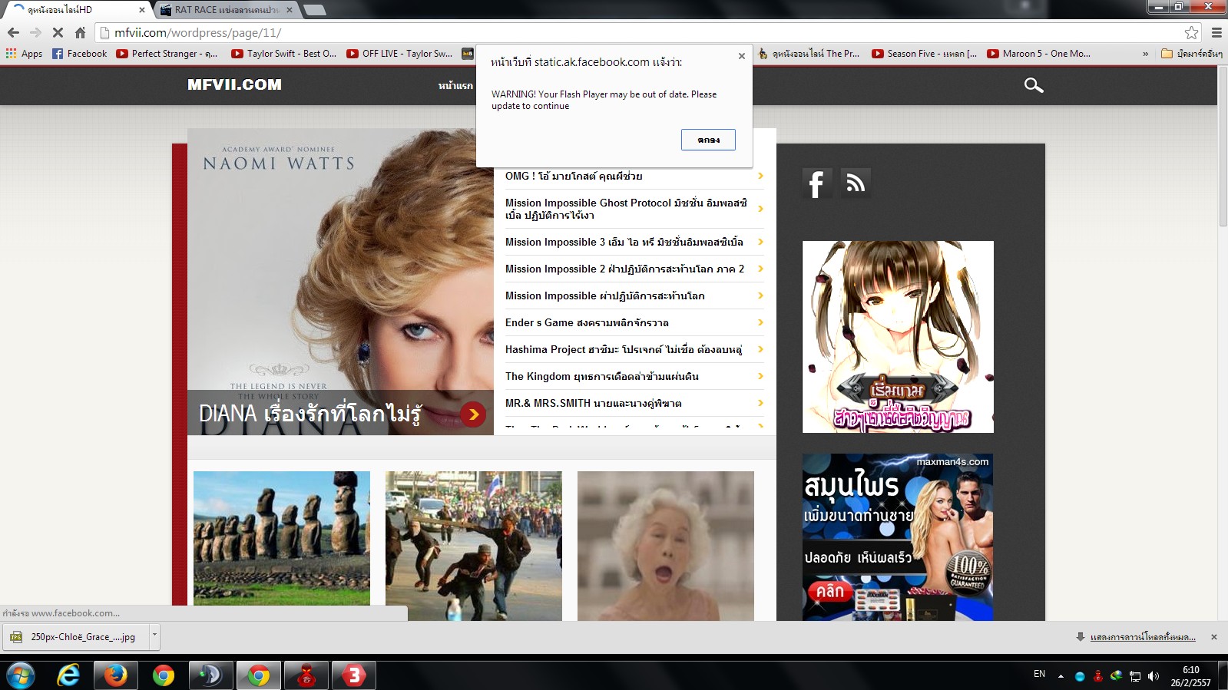Click the browser forward arrow
This screenshot has height=690, width=1228.
[35, 32]
